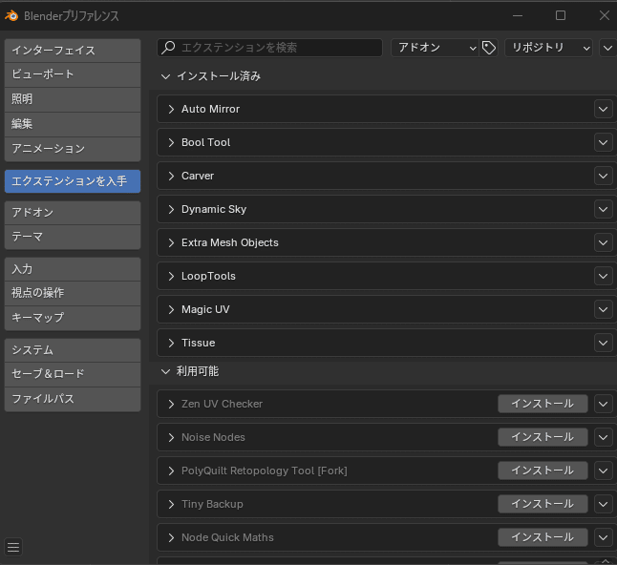Open the ファイルパス preferences tab
This screenshot has width=617, height=565.
point(73,399)
